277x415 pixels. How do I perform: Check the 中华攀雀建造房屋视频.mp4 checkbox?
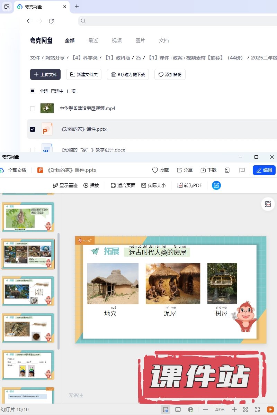33,109
